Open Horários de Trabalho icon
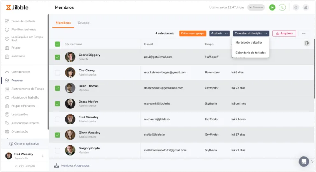Viewport: 316px width, 172px height. (7, 97)
